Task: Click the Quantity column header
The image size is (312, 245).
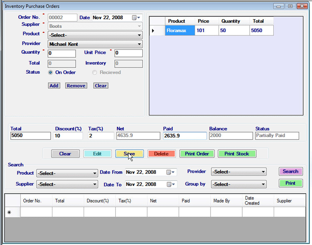Action: [234, 21]
